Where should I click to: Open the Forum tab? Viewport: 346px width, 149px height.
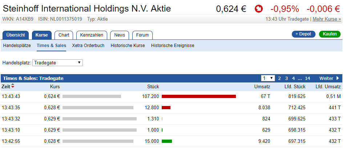point(142,35)
